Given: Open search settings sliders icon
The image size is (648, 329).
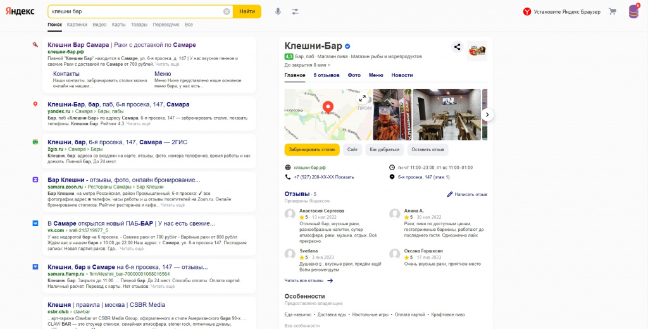Looking at the screenshot, I should (x=295, y=11).
